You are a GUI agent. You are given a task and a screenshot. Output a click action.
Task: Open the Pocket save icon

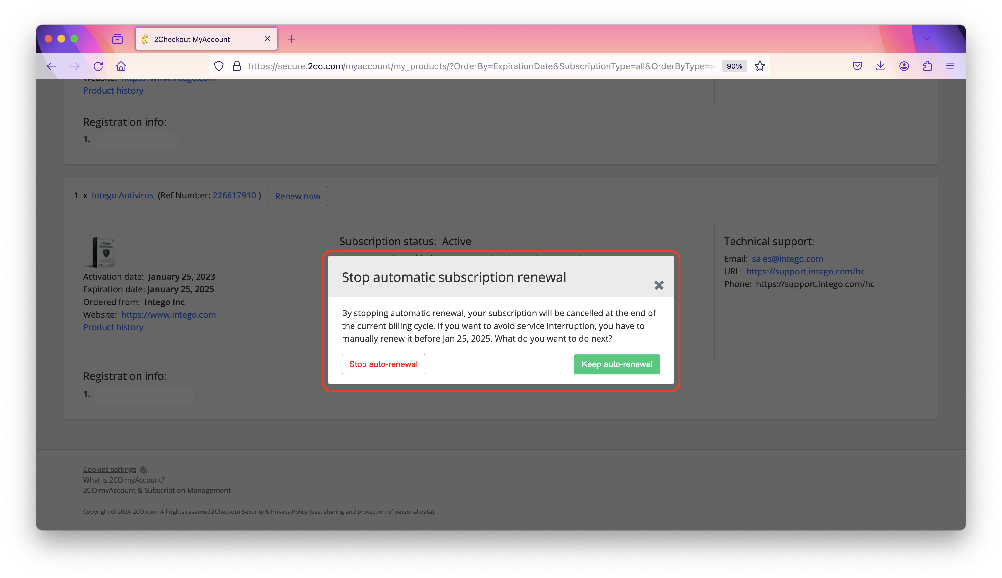pyautogui.click(x=857, y=66)
